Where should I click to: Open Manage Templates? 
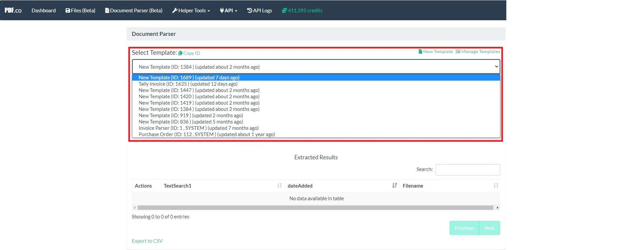(478, 51)
